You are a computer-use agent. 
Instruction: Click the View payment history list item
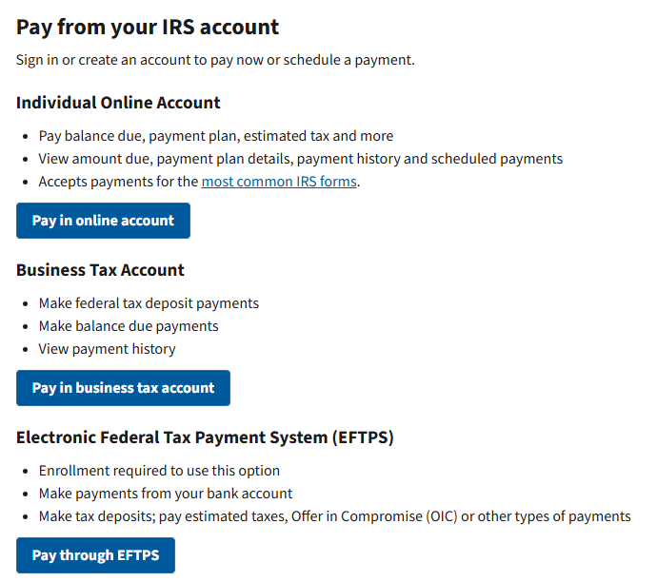(x=107, y=349)
